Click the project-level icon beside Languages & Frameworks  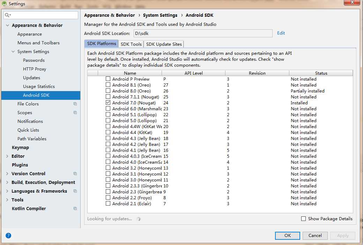click(75, 191)
